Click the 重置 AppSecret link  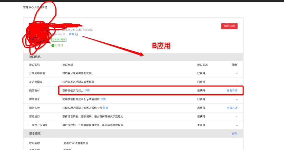pyautogui.click(x=72, y=34)
